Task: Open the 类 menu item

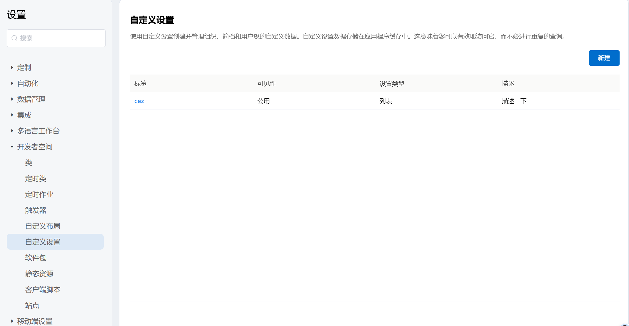Action: (x=29, y=163)
